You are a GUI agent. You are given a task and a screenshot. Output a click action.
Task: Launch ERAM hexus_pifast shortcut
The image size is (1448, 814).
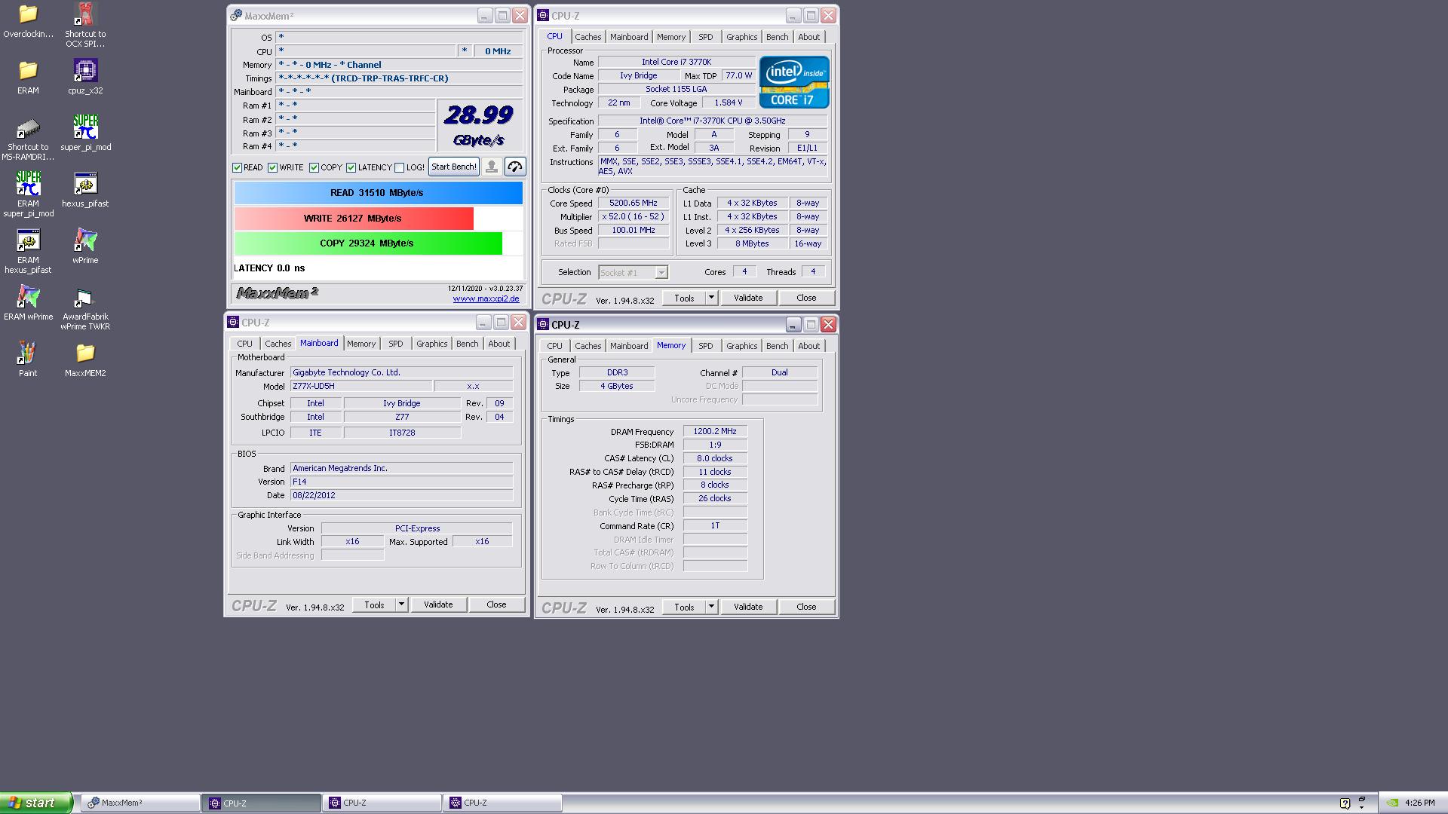28,251
